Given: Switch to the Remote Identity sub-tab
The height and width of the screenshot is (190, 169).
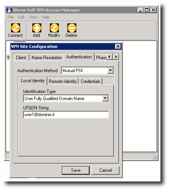Looking at the screenshot, I should (63, 81).
